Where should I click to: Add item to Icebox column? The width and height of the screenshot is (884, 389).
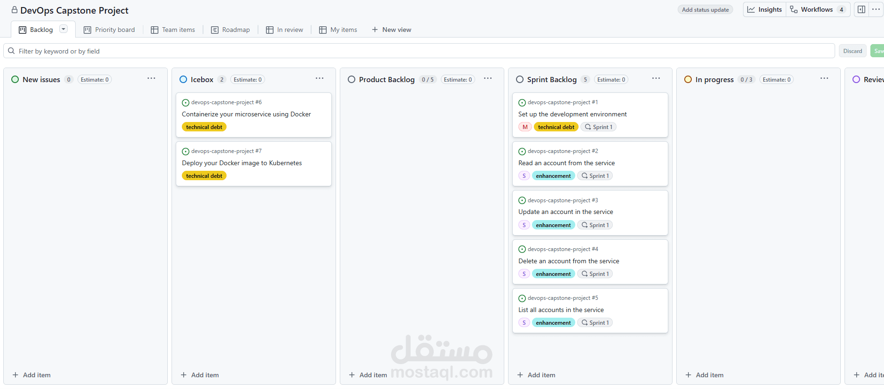pyautogui.click(x=200, y=375)
